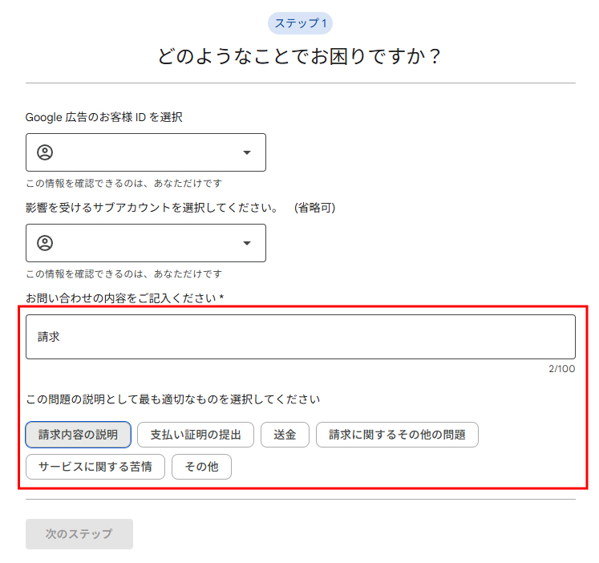Click the account icon in sub-account selector
Screen dimensions: 599x563
coord(45,243)
